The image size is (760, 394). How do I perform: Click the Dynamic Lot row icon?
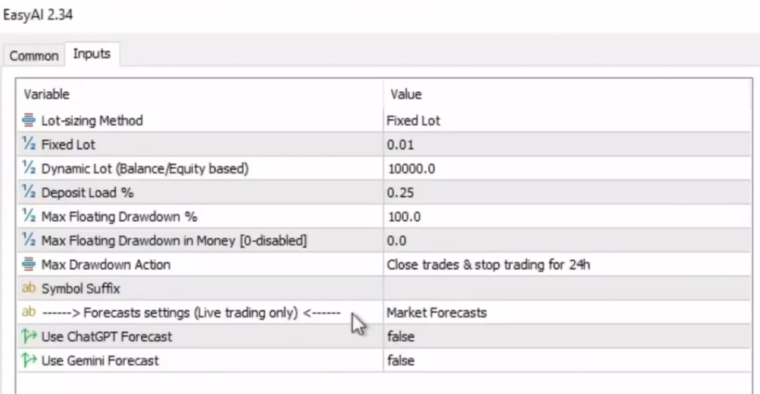click(28, 169)
